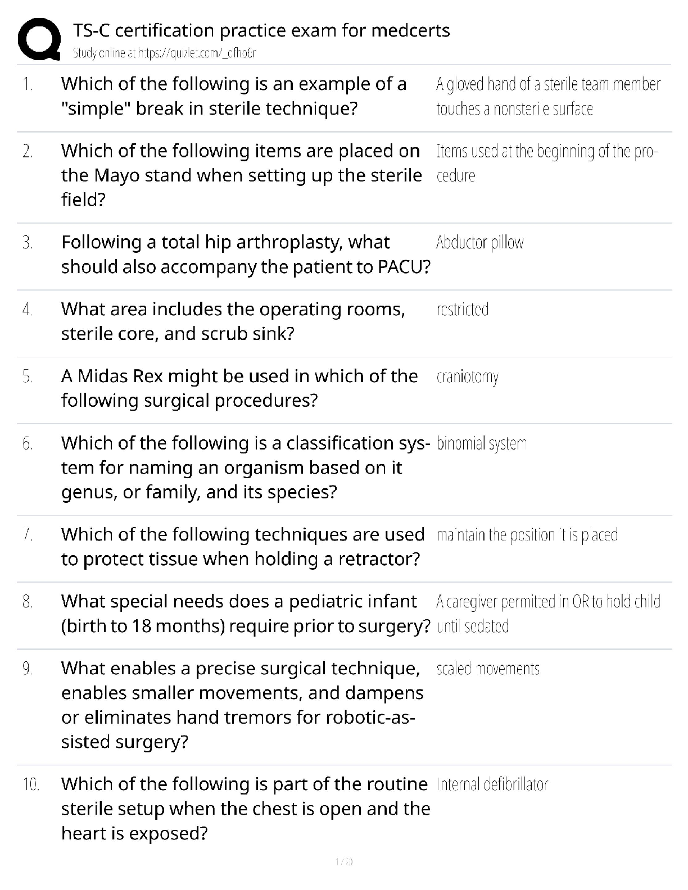Viewport: 688px width, 890px height.
Task: Click the 'craniotomy' answer
Action: coord(467,377)
